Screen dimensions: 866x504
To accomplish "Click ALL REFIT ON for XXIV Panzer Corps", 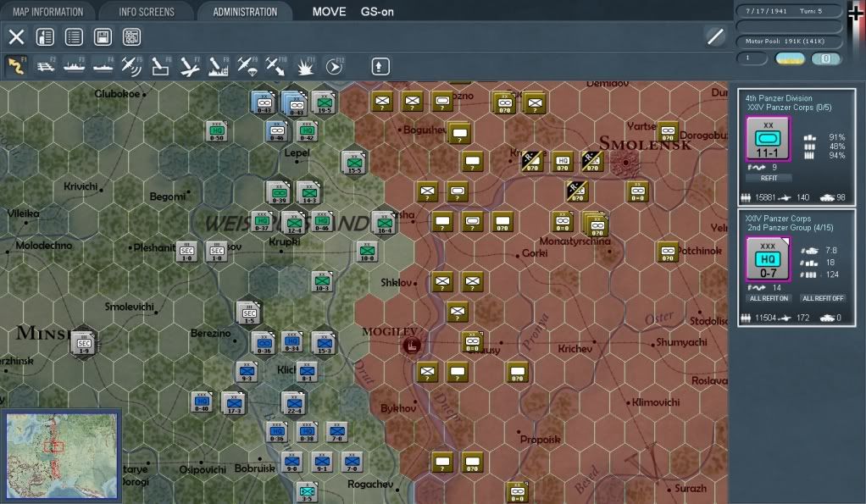I will 769,298.
